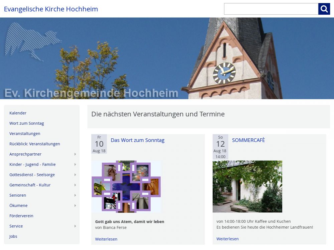Expand the Ansprechpartner submenu arrow
Image resolution: width=334 pixels, height=250 pixels.
[75, 154]
